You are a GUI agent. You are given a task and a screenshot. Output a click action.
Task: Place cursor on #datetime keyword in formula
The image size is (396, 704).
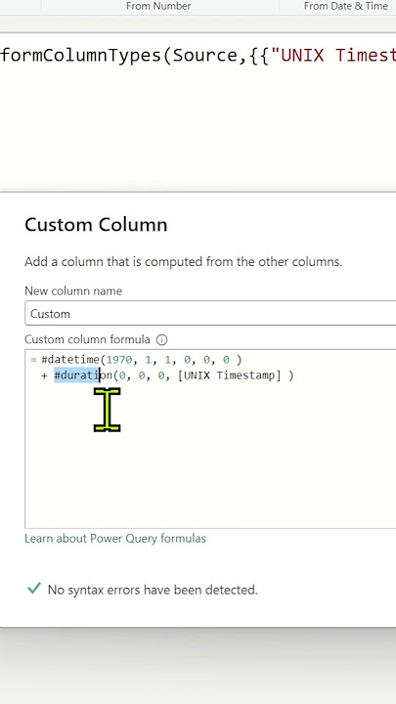(x=70, y=360)
